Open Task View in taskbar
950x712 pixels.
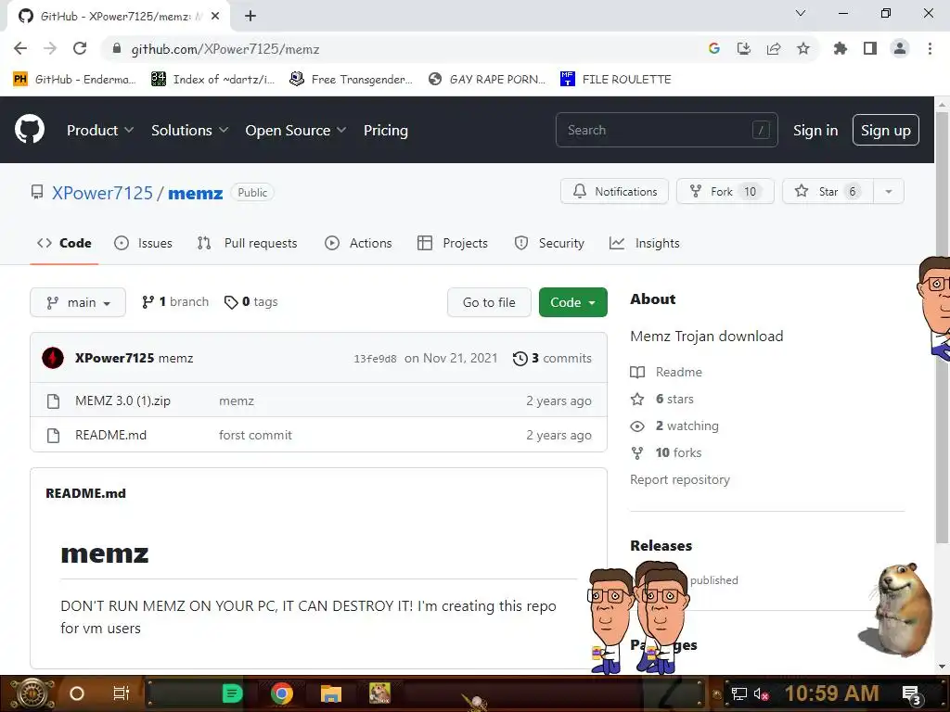[x=122, y=693]
